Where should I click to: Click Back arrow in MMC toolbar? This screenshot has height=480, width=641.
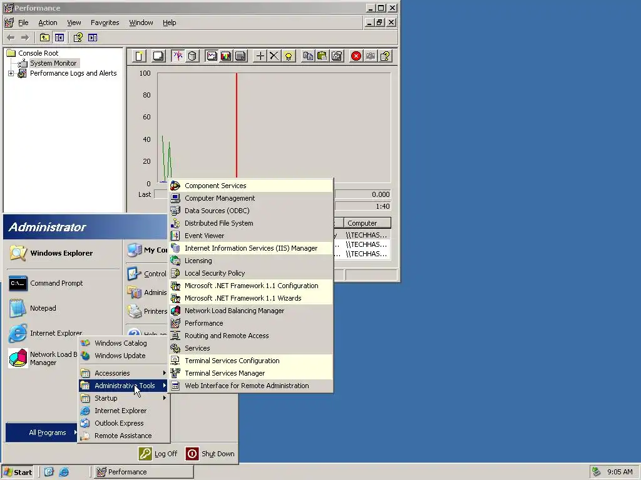(x=11, y=37)
